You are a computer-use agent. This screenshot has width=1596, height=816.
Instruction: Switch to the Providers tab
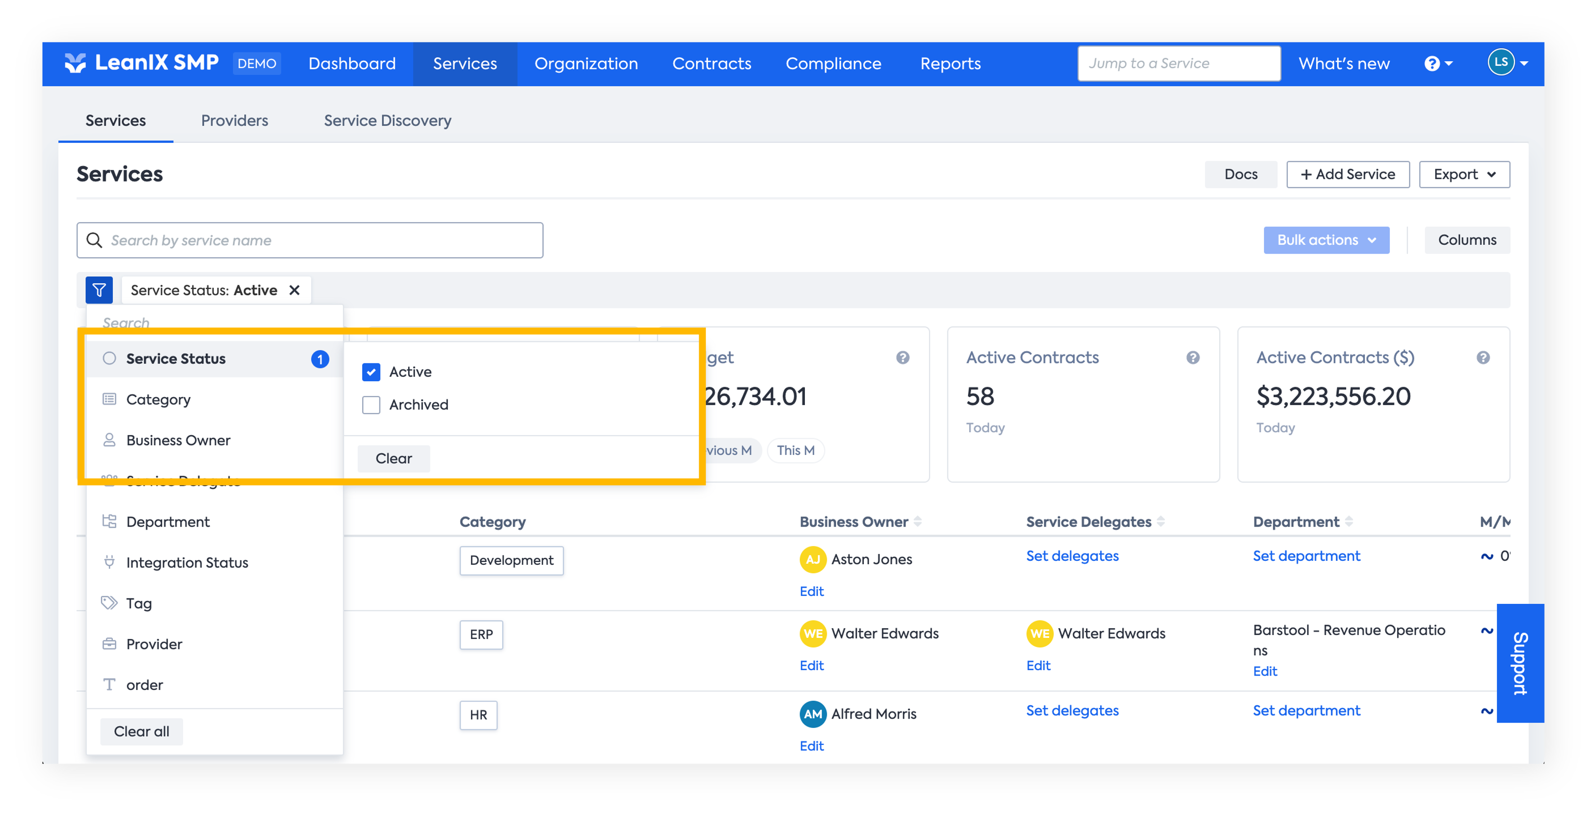click(x=234, y=120)
